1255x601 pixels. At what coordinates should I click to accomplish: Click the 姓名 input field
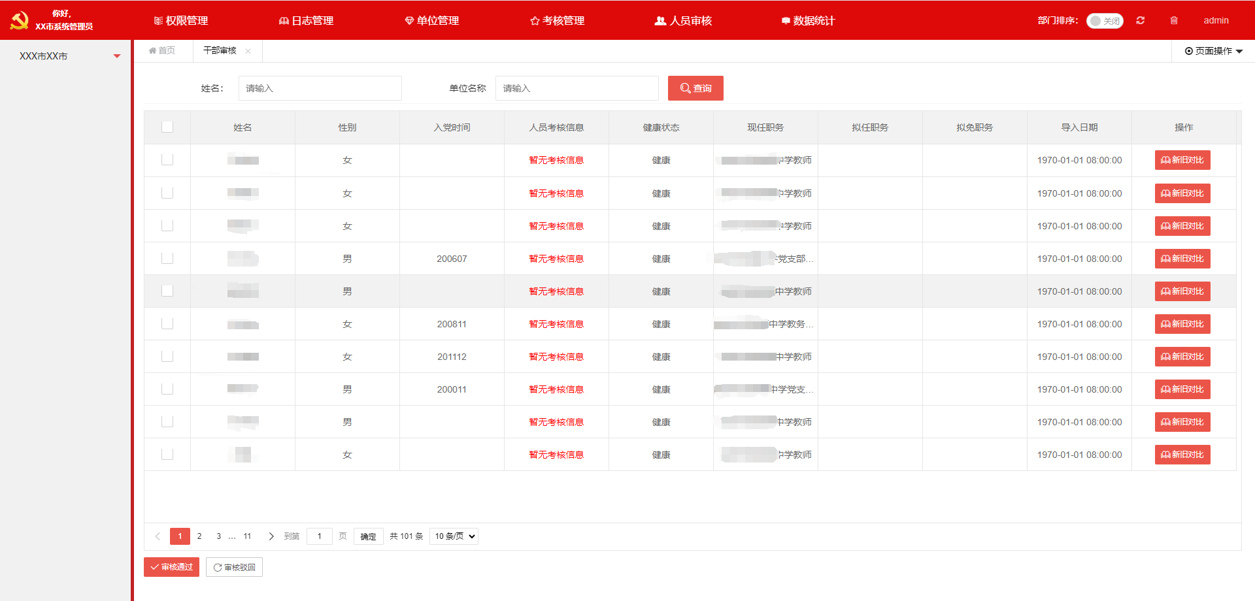tap(320, 88)
